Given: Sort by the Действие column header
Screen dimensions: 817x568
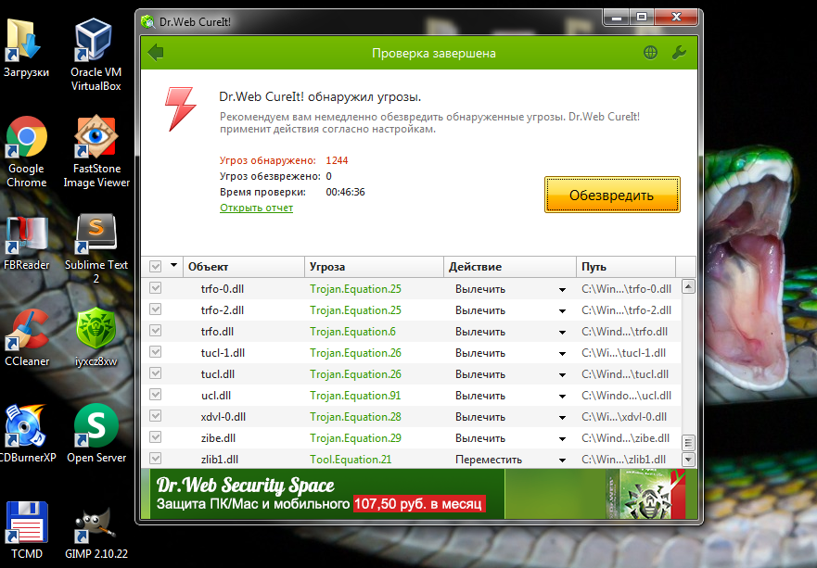Looking at the screenshot, I should point(510,267).
